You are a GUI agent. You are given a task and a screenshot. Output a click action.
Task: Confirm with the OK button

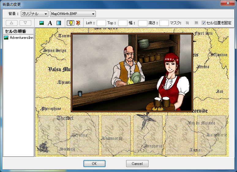(x=94, y=163)
